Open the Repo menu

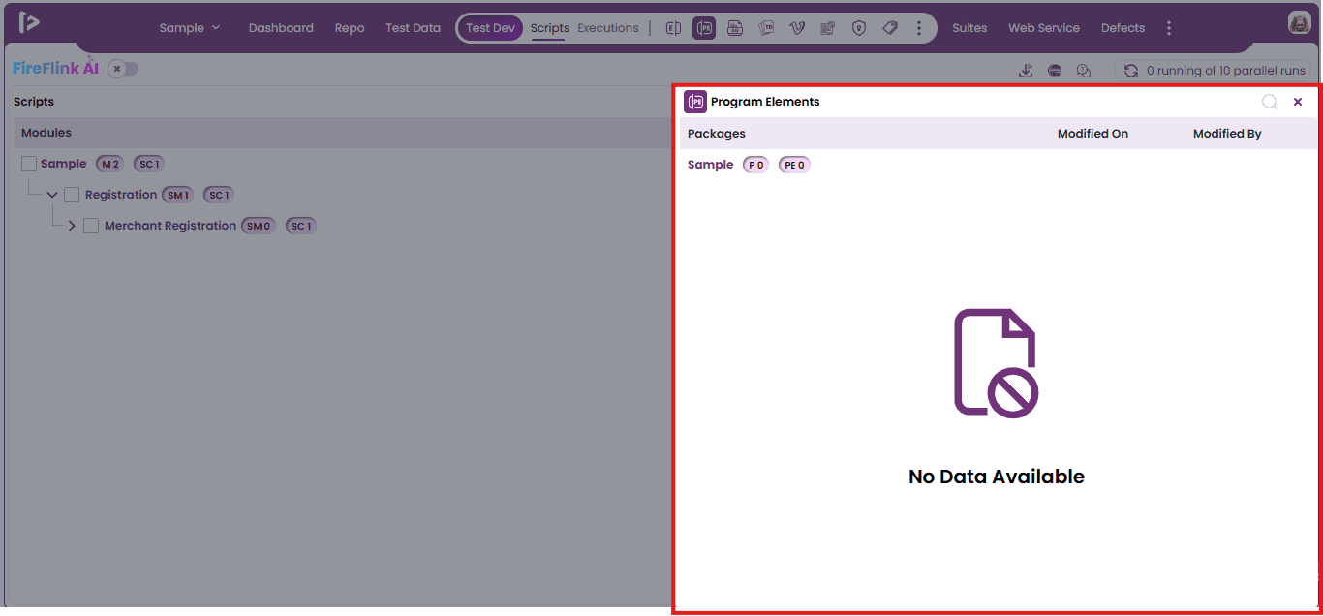350,28
